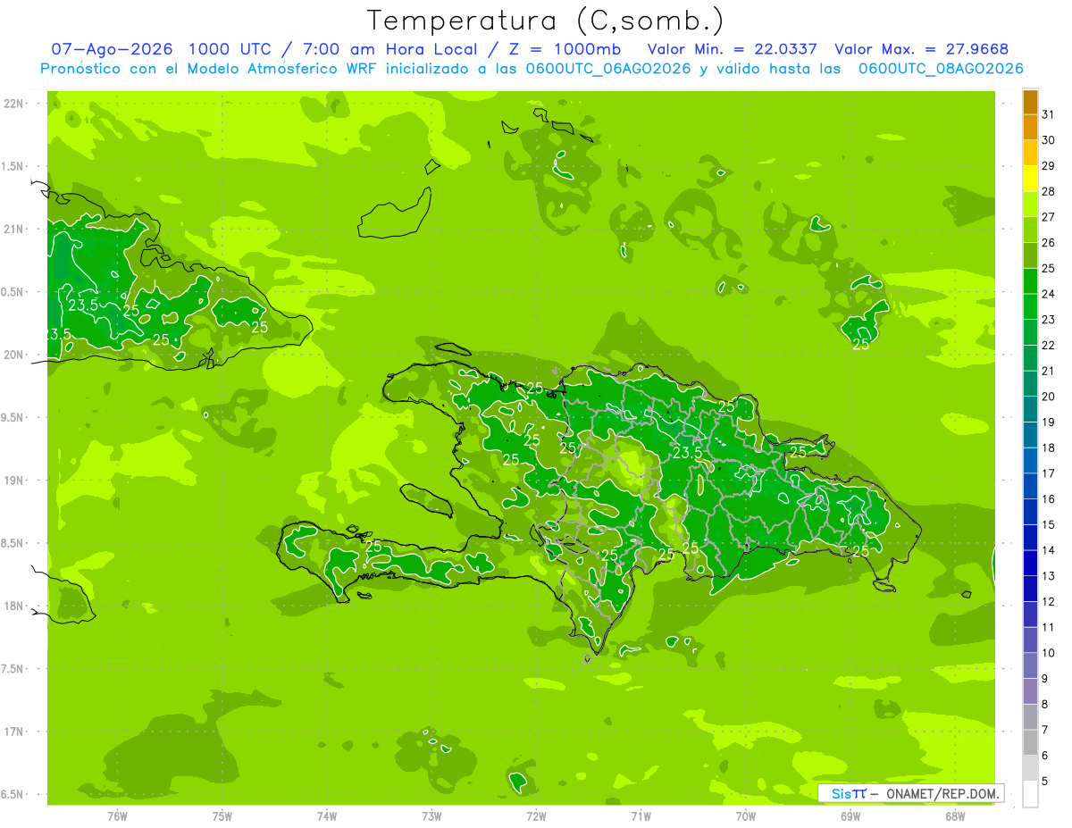Select the 'Z = 1000mb' level text
The image size is (1072, 828).
pyautogui.click(x=565, y=49)
